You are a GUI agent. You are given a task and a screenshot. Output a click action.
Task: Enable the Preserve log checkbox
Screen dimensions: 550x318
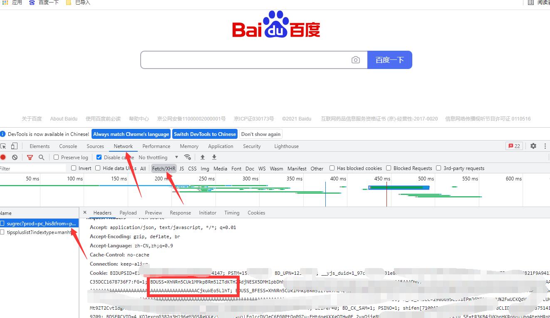56,157
